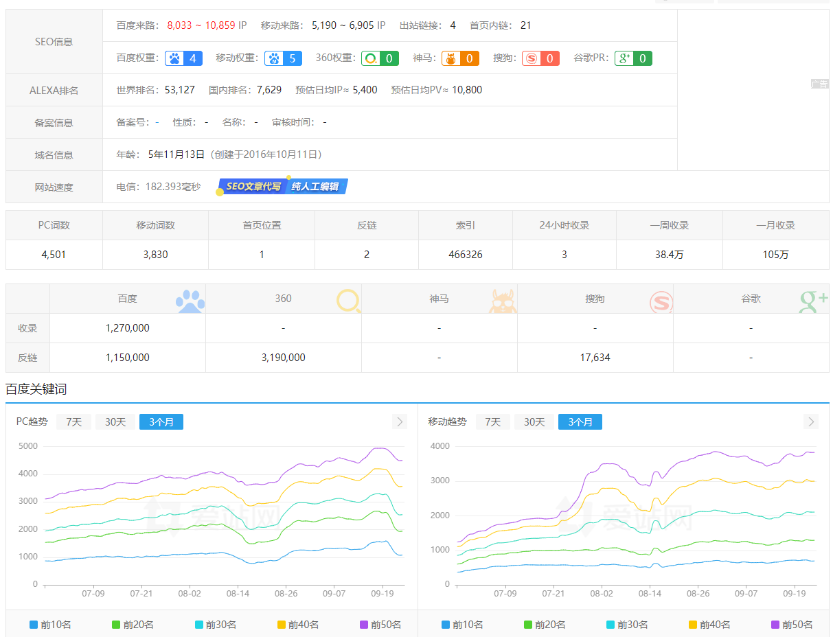Click the Sogou icon in table header
The width and height of the screenshot is (833, 637).
click(661, 301)
